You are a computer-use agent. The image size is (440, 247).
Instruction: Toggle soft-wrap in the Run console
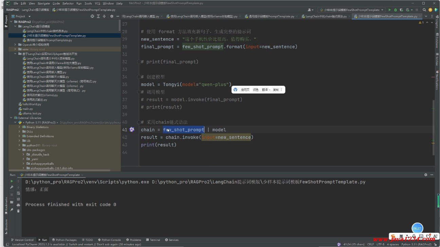coord(18,193)
